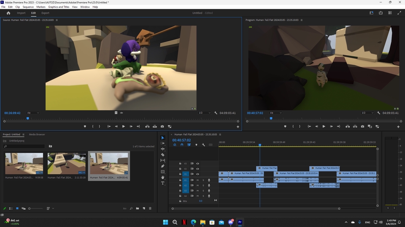Choose the Ripple Edit tool
The height and width of the screenshot is (227, 405).
(x=163, y=149)
